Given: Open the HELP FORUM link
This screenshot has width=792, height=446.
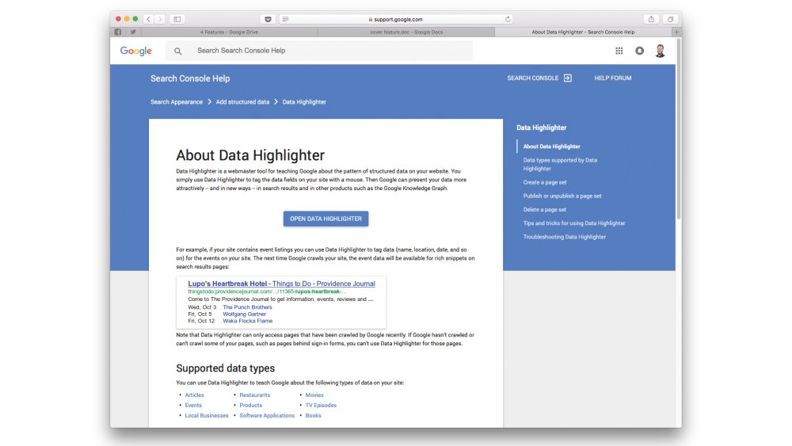Looking at the screenshot, I should (613, 78).
